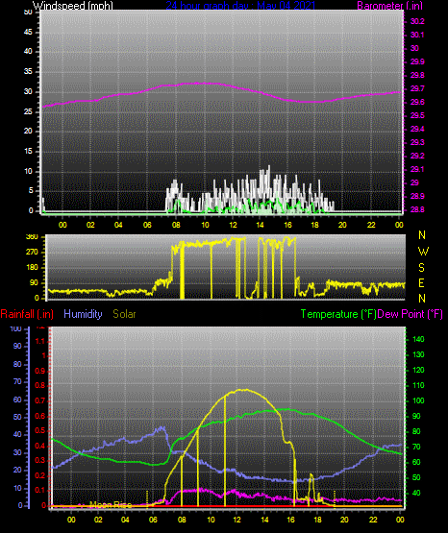Click the 25 windspeed axis value
Screen dimensions: 448x533
point(28,111)
